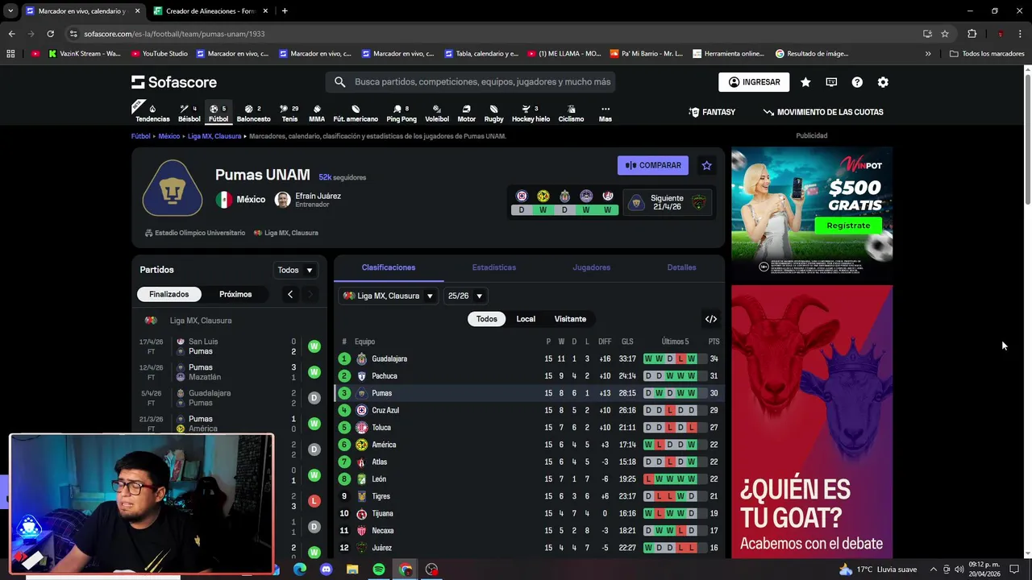
Task: Select the Próximos matches toggle
Action: click(235, 294)
